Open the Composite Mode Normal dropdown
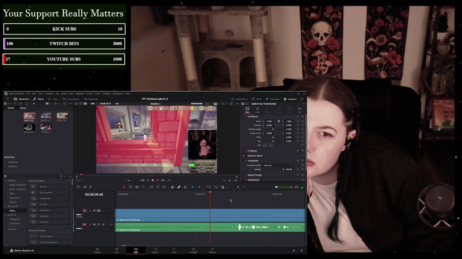Screen dimensions: 462x259 point(278,165)
